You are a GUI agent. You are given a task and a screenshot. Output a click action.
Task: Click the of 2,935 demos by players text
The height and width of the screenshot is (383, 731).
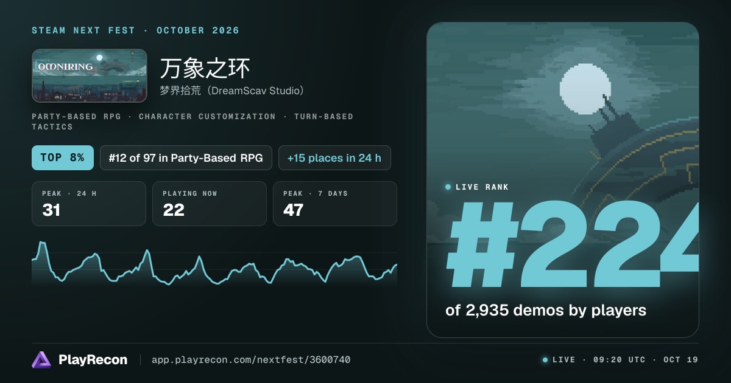(546, 310)
